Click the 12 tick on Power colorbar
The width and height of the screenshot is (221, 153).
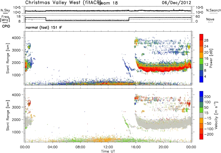coord(206,65)
